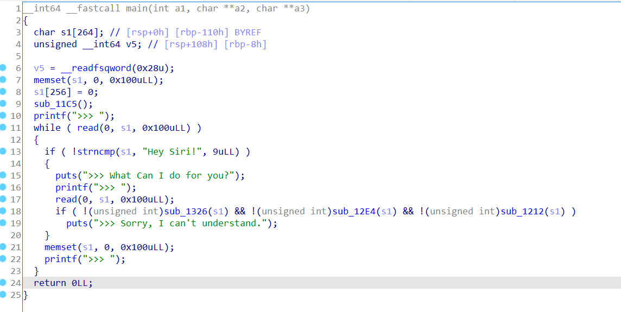Click return 0LL statement
Image resolution: width=621 pixels, height=312 pixels.
click(x=64, y=283)
